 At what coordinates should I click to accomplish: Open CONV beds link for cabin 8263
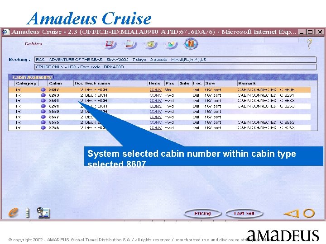(155, 95)
